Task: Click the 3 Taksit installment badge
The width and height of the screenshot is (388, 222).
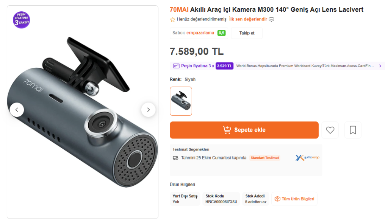Action: coord(22,20)
